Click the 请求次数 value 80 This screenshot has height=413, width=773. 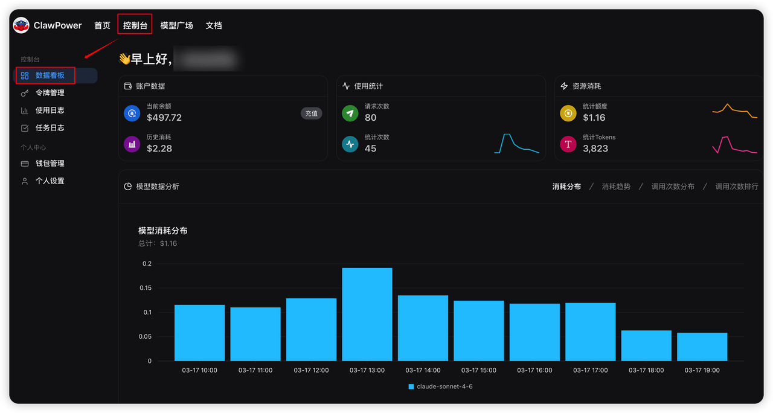click(371, 118)
